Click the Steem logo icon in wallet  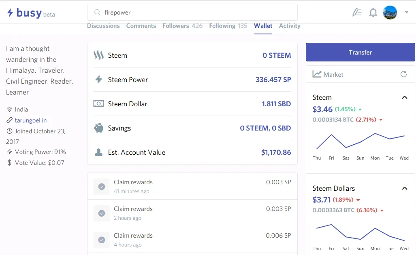pyautogui.click(x=98, y=55)
